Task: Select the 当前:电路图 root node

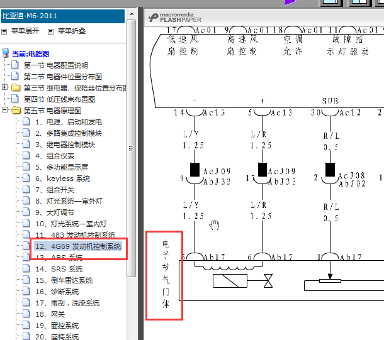Action: (31, 54)
